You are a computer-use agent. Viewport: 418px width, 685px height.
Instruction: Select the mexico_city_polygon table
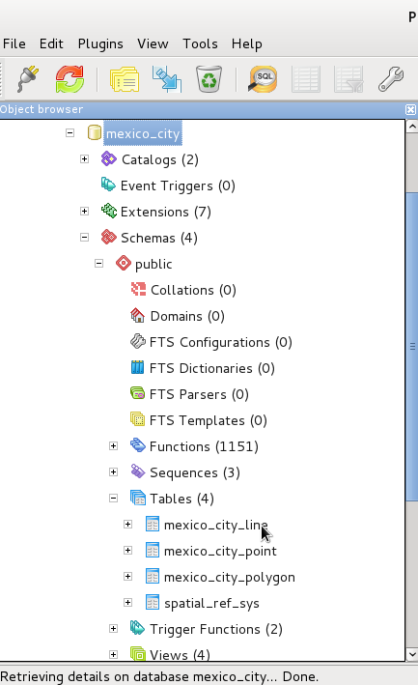(230, 577)
